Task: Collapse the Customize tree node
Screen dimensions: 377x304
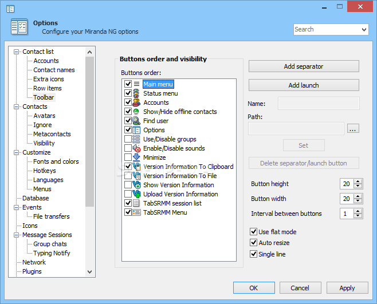Action: tap(16, 152)
